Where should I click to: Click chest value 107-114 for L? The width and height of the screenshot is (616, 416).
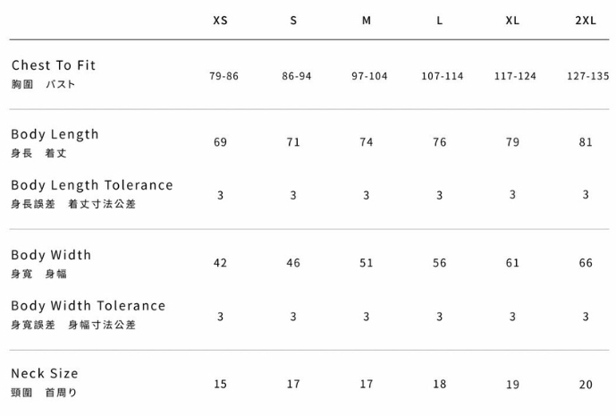point(443,76)
